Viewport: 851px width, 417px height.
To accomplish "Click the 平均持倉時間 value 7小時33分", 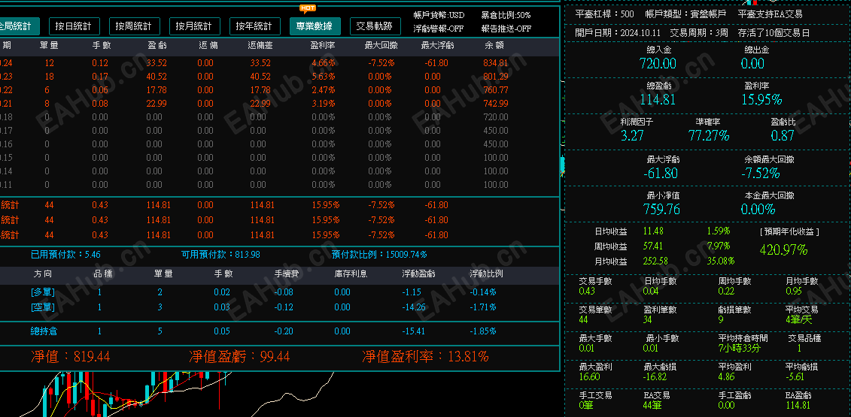I will [x=739, y=348].
